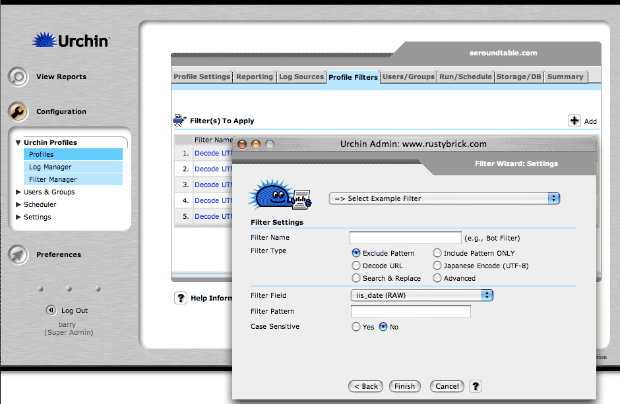This screenshot has width=620, height=404.
Task: Select Exclude Pattern filter type
Action: pos(356,252)
